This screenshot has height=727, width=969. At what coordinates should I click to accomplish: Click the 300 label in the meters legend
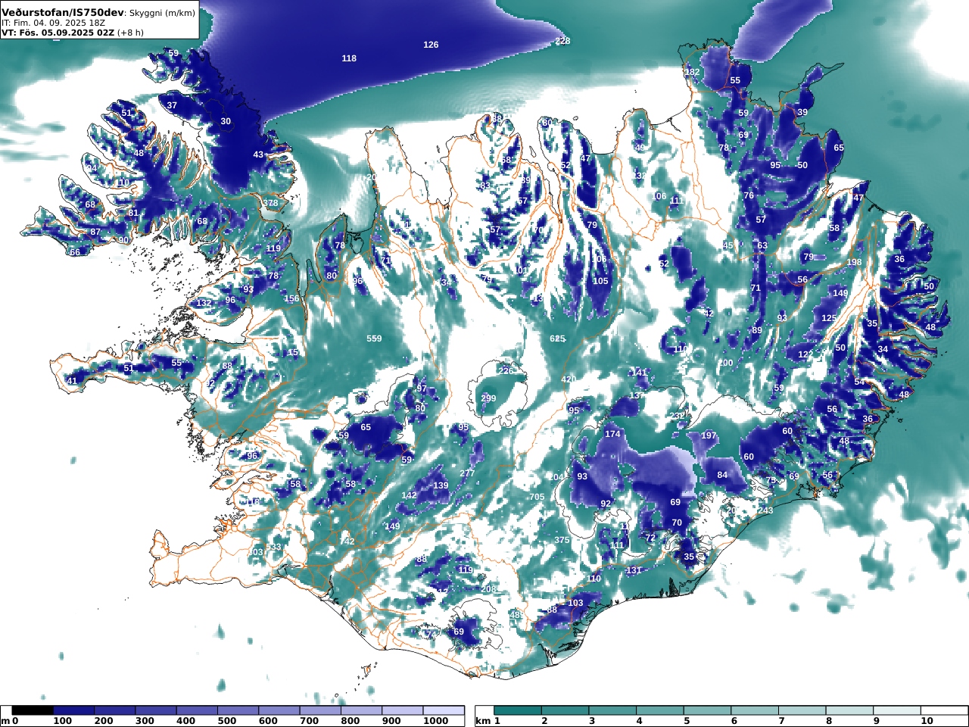(x=145, y=721)
